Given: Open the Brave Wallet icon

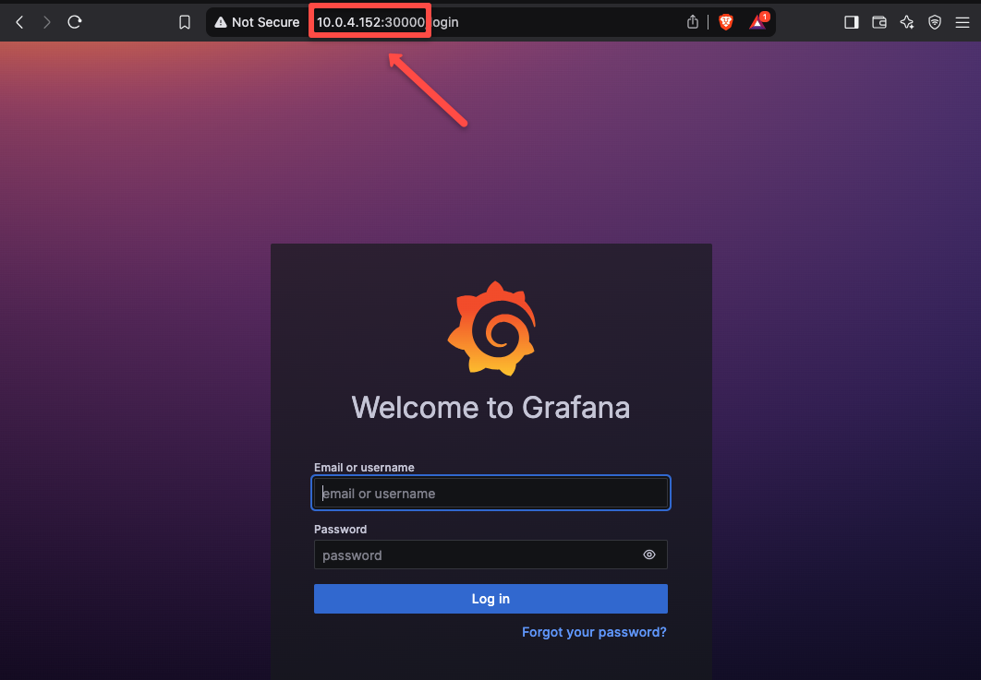Looking at the screenshot, I should pos(879,22).
